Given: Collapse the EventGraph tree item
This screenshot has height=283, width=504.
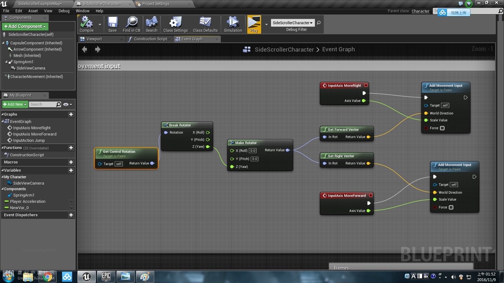Looking at the screenshot, I should click(3, 121).
